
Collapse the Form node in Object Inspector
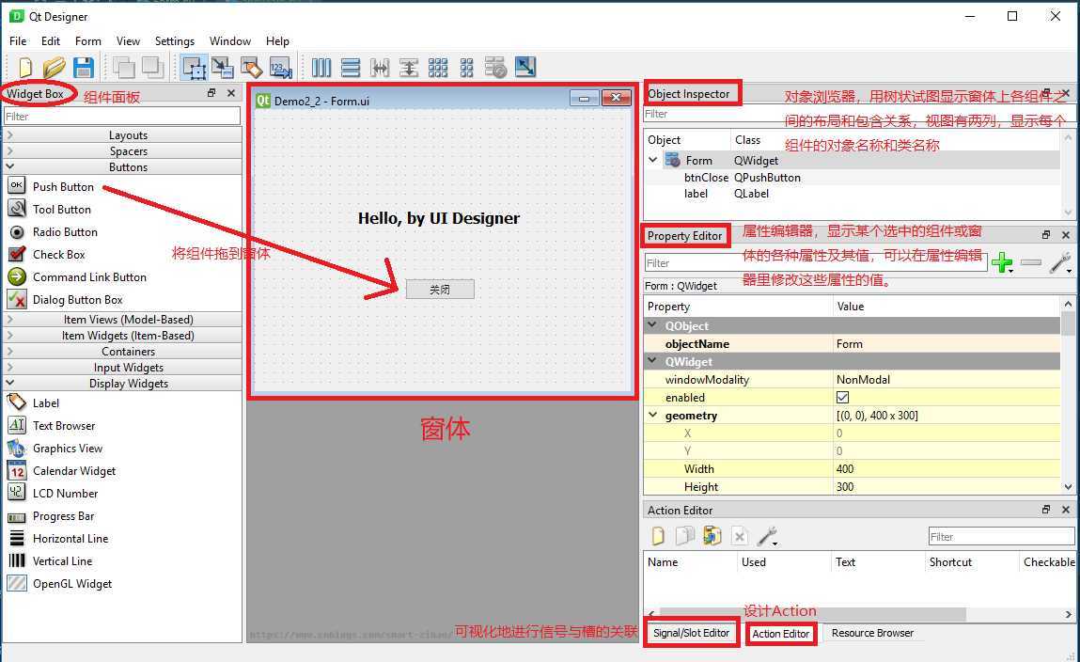point(653,160)
